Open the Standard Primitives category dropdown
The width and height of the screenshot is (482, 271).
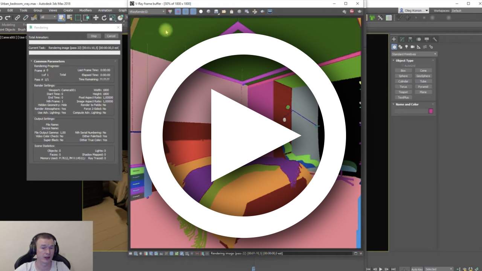click(x=414, y=54)
